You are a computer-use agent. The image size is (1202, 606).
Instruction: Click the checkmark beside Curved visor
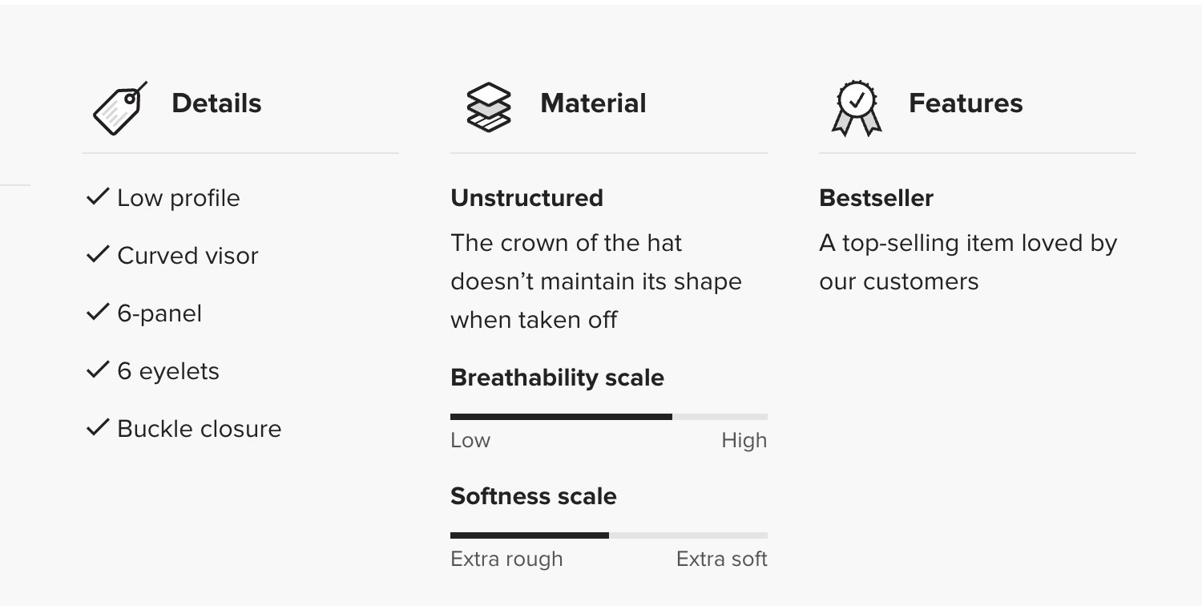point(97,254)
